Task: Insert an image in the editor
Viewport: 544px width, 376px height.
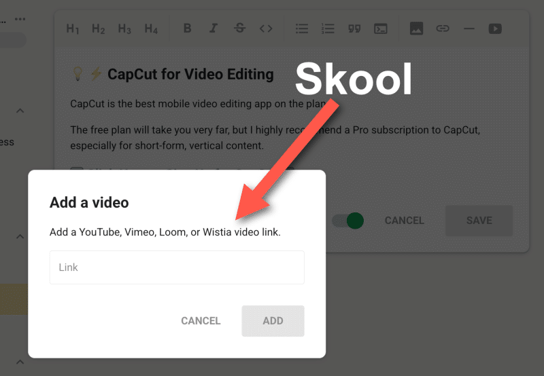Action: tap(416, 29)
